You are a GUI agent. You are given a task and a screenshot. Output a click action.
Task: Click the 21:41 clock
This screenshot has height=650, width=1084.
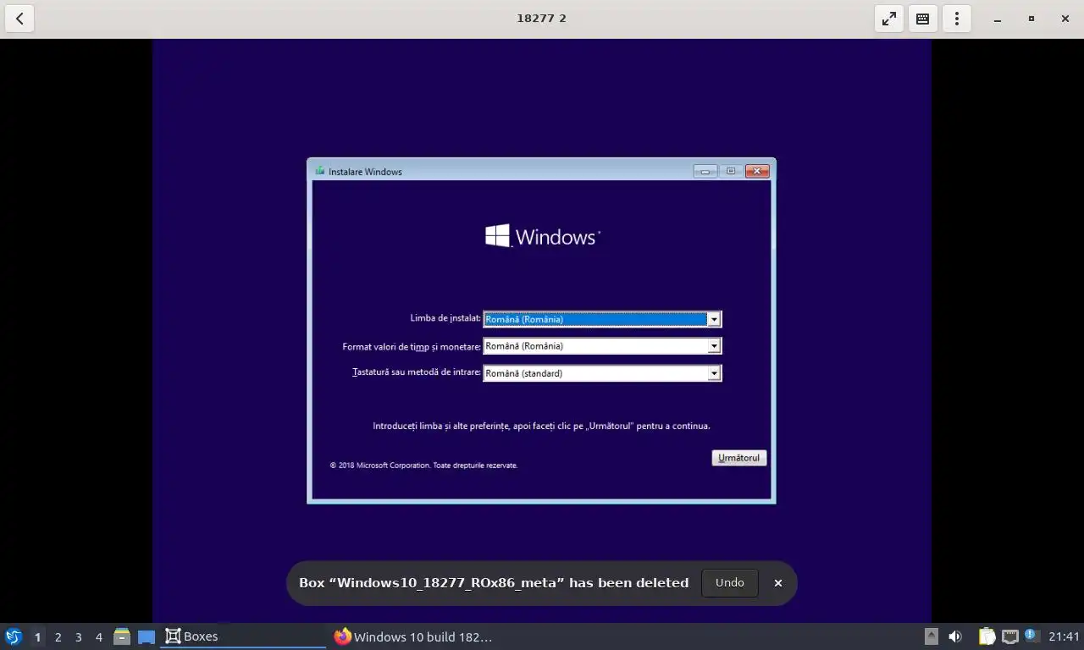click(x=1064, y=636)
